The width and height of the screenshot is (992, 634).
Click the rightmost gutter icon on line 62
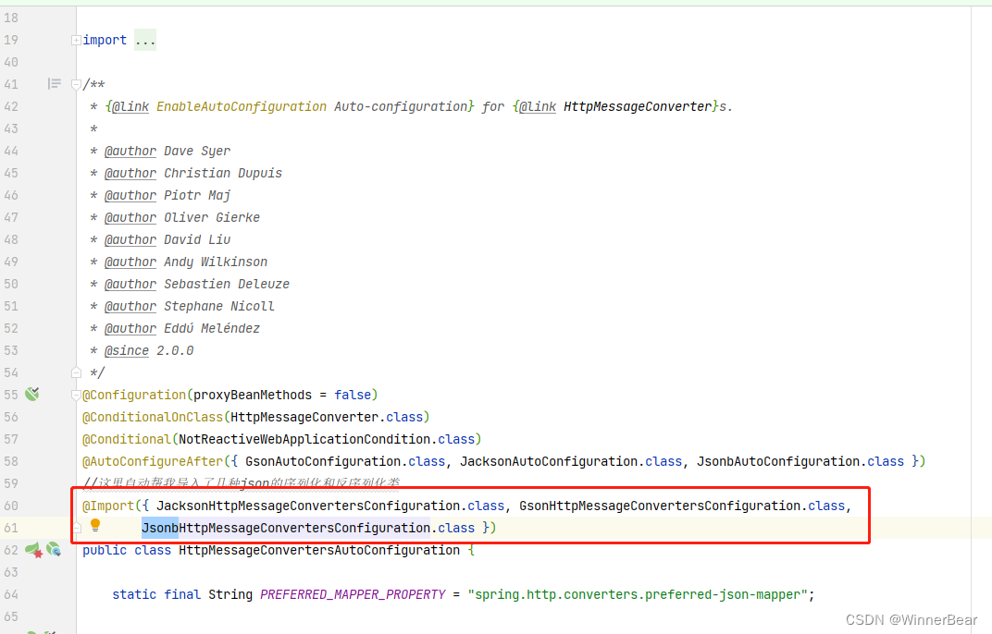[x=54, y=550]
